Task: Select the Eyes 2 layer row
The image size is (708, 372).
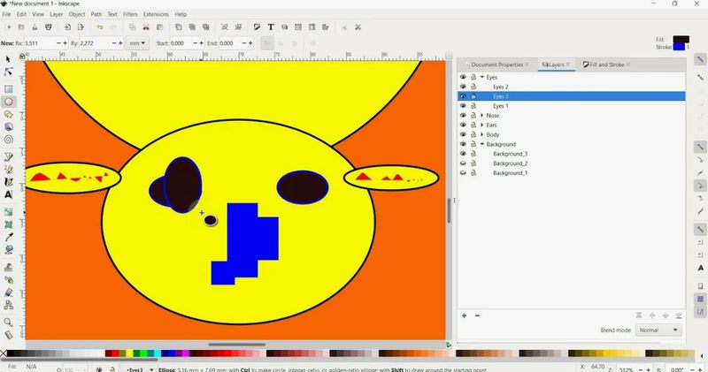Action: click(571, 87)
